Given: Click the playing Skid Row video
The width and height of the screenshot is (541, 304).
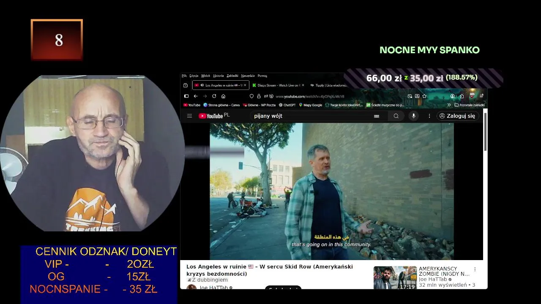Looking at the screenshot, I should tap(332, 191).
